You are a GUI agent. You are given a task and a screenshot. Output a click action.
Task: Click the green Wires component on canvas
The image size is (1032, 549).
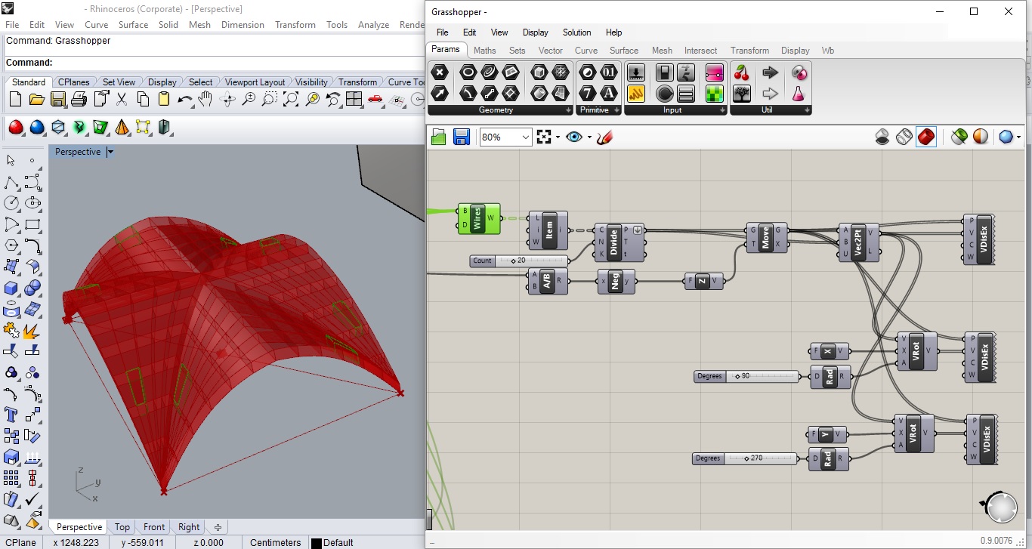point(479,219)
